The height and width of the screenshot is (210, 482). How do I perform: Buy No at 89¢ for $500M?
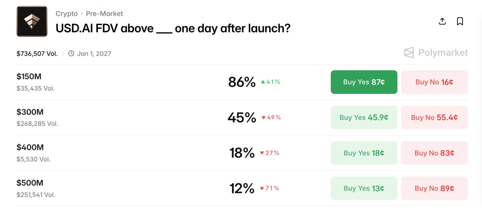point(435,188)
